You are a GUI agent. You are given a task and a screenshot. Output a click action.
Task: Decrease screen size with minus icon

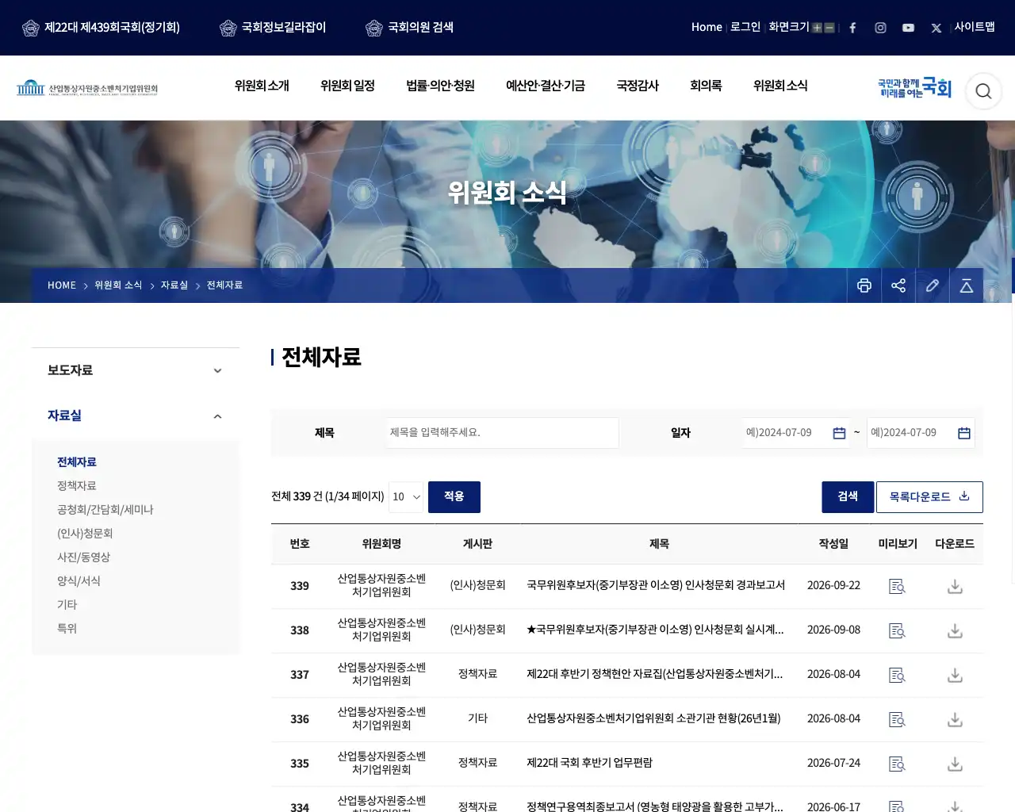pos(829,28)
